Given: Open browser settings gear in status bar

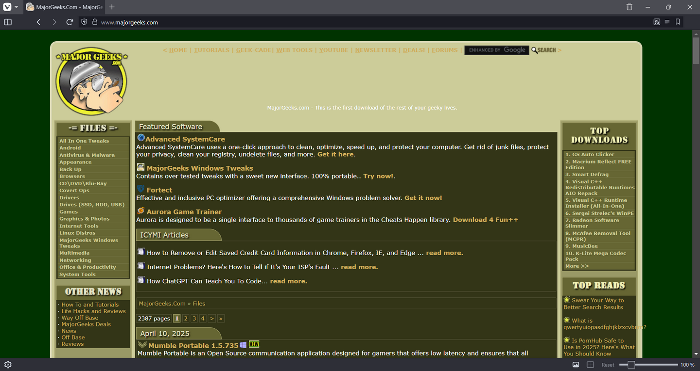Looking at the screenshot, I should point(8,365).
